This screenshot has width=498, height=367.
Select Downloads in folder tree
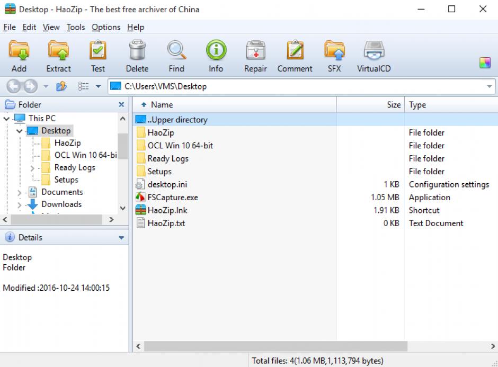point(61,204)
